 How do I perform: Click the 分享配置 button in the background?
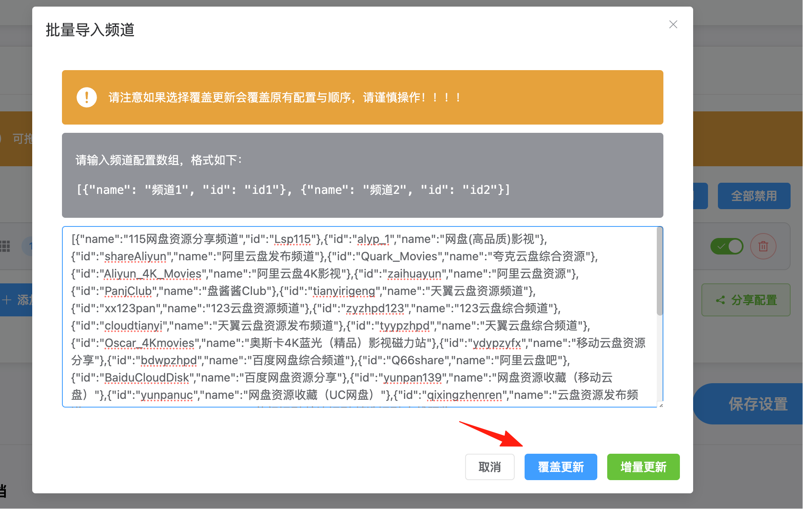746,300
